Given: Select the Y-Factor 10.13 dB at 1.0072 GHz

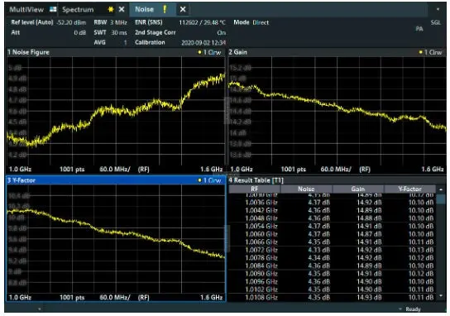Looking at the screenshot, I should coord(421,250).
